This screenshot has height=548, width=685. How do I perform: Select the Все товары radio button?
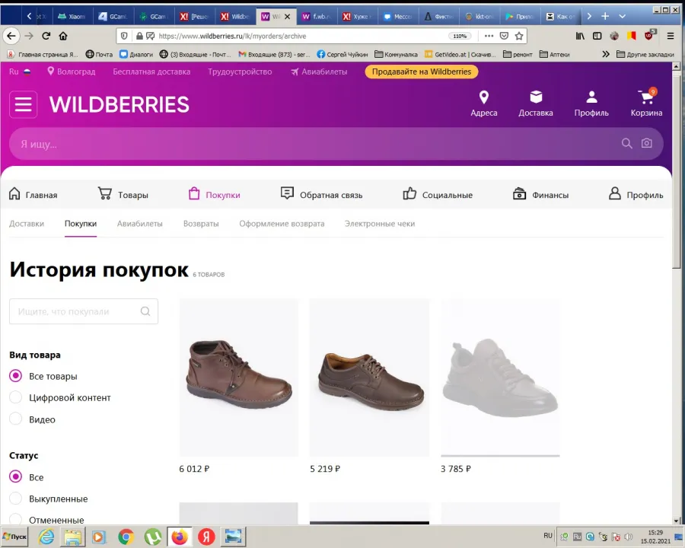tap(16, 376)
